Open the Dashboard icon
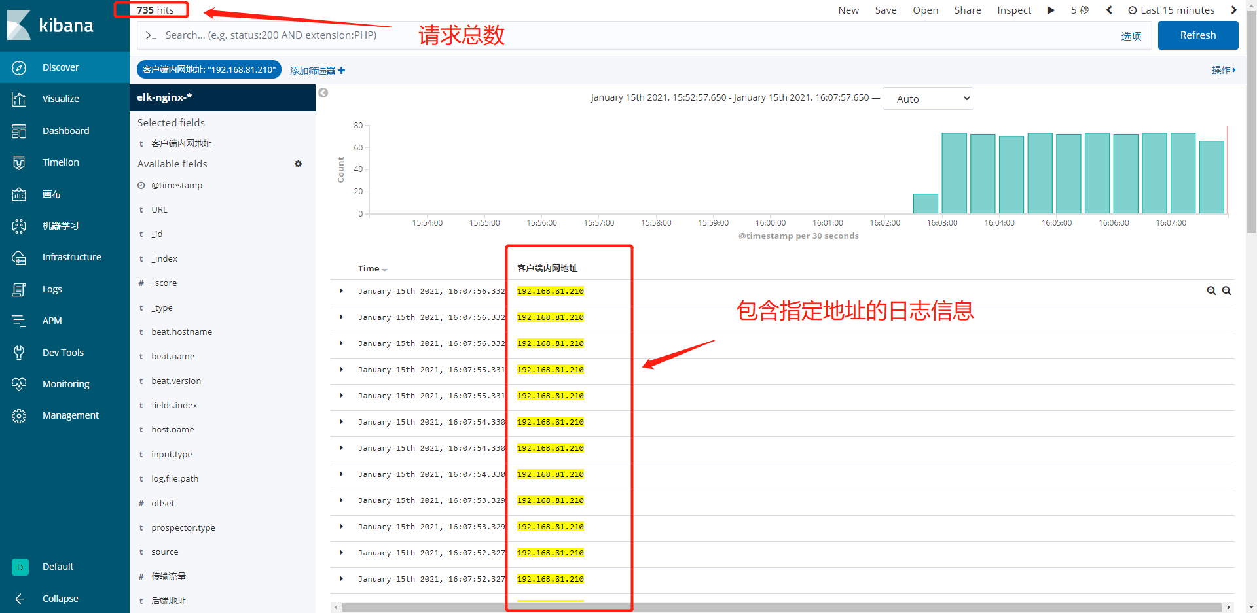The width and height of the screenshot is (1257, 613). [19, 130]
